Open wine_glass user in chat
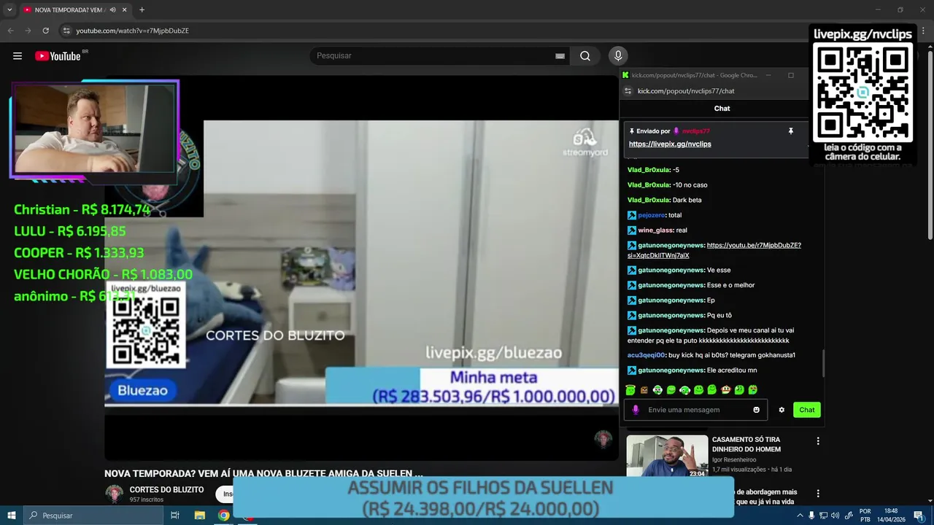The image size is (934, 525). click(x=655, y=230)
